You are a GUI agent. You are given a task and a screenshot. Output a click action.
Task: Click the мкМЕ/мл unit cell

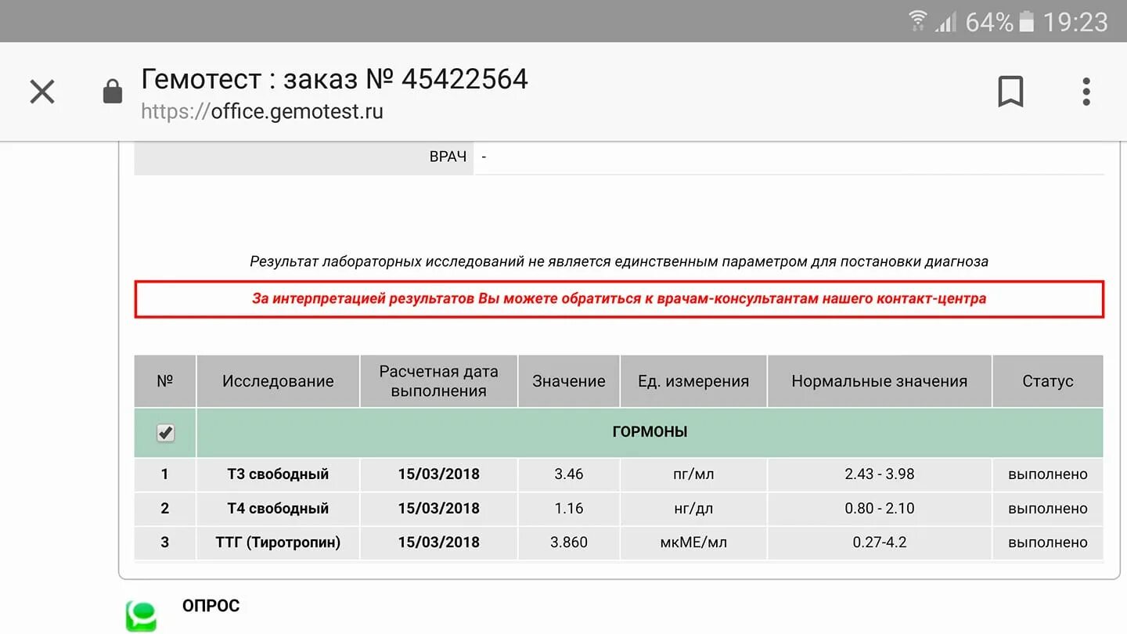pos(693,542)
